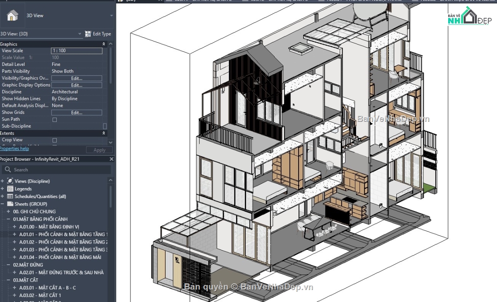
Task: Click the 3D View house type icon
Action: pos(13,16)
